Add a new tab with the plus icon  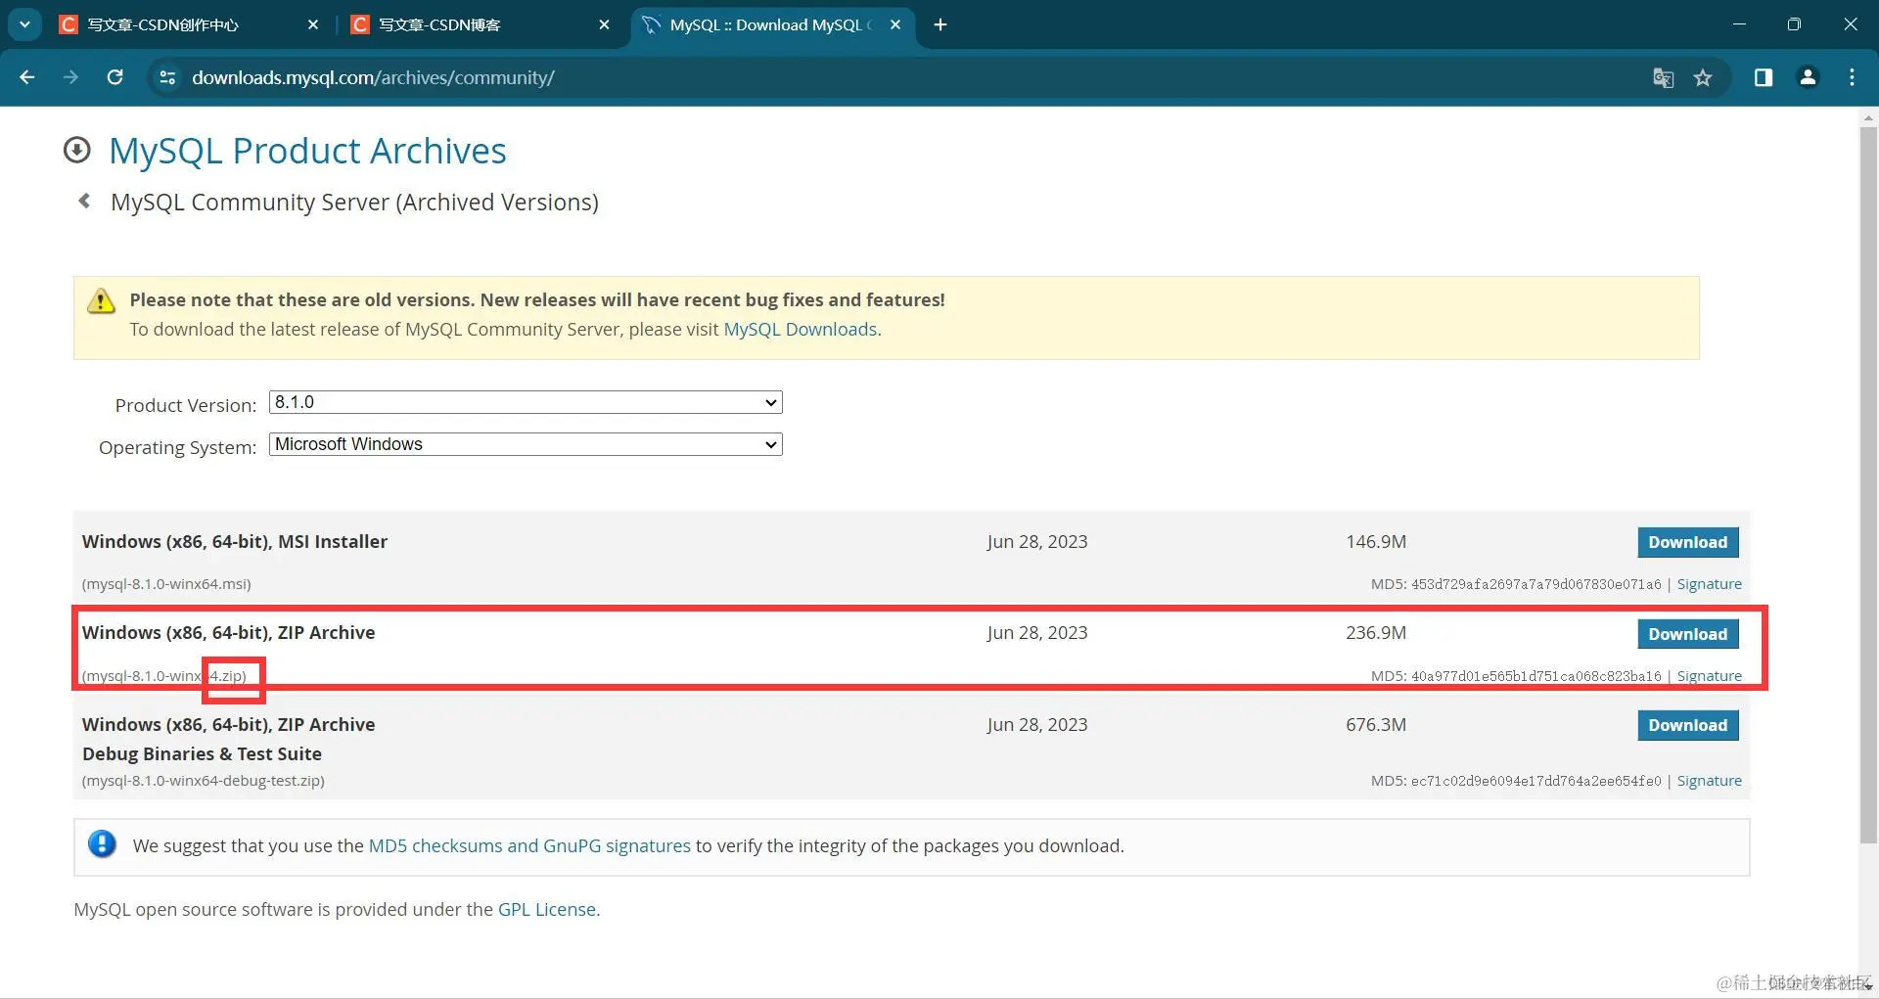pyautogui.click(x=940, y=24)
